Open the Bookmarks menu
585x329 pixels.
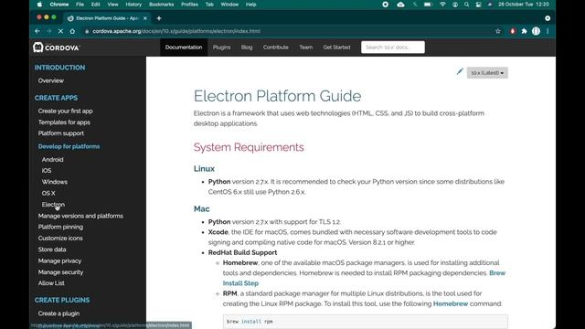161,5
